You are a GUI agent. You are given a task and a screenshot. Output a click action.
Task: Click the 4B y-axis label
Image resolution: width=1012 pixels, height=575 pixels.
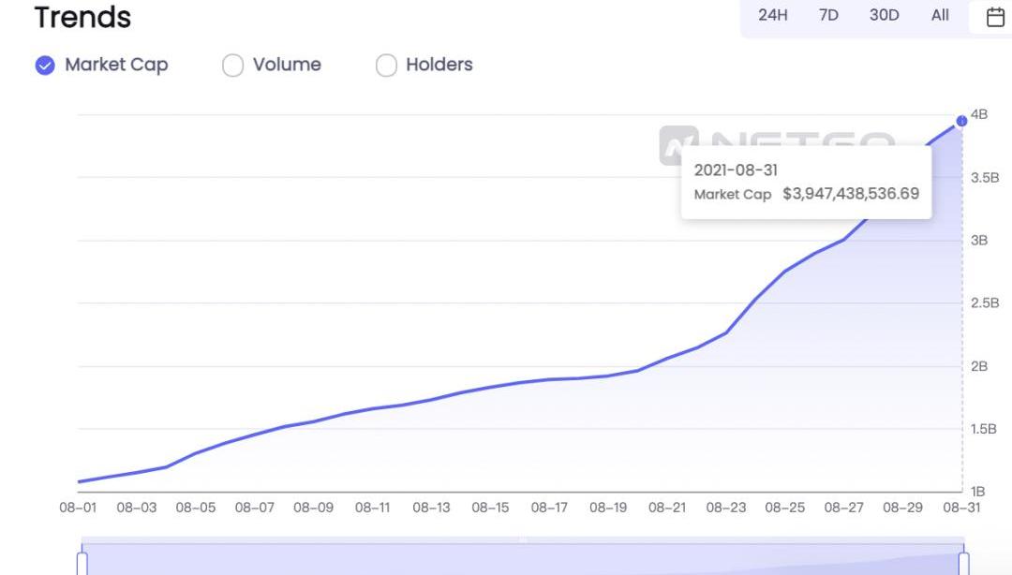[x=979, y=114]
